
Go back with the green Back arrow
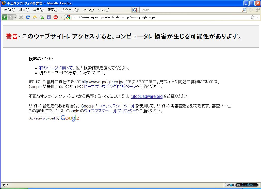point(5,17)
